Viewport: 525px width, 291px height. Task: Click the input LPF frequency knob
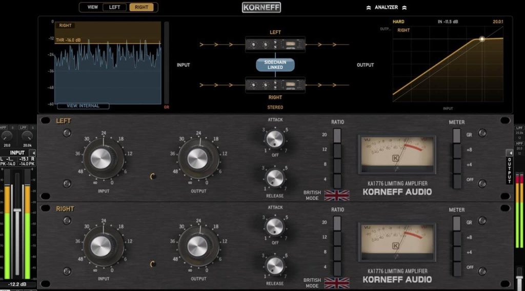27,136
